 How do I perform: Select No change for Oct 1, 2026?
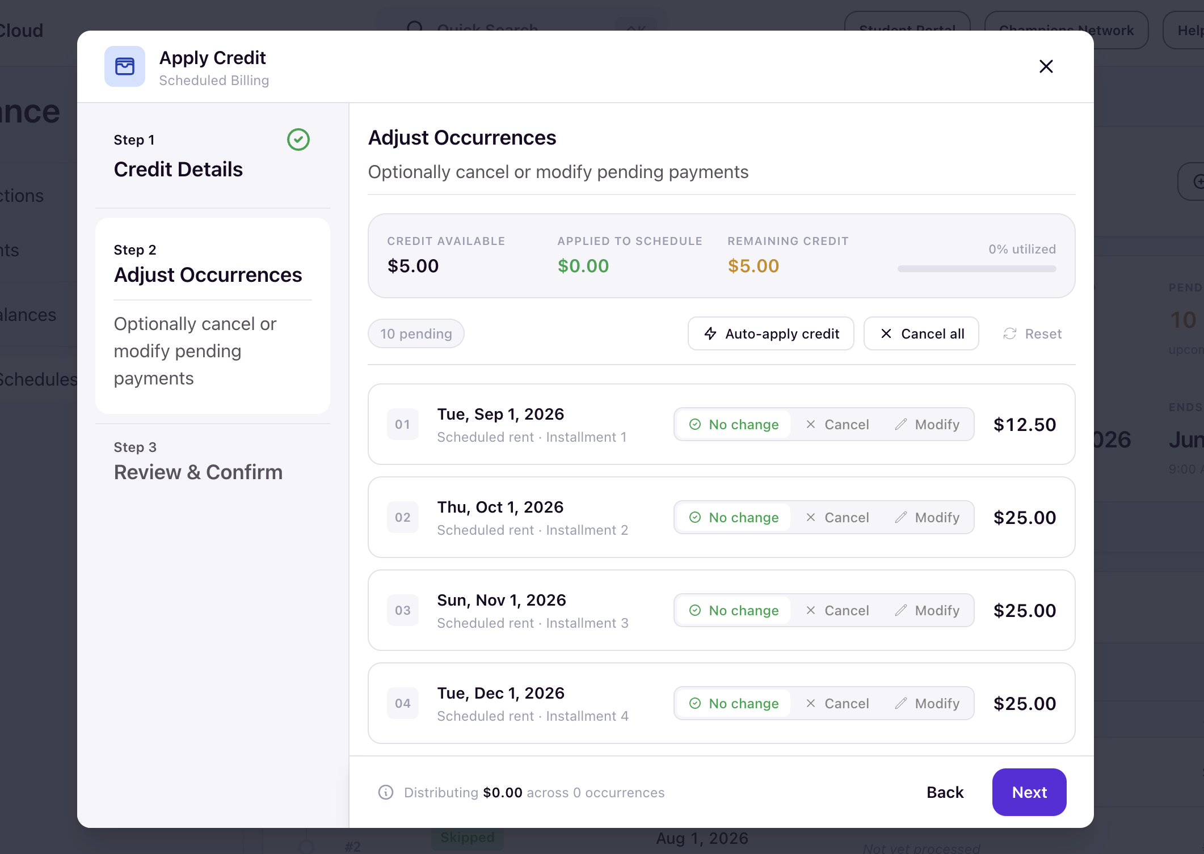click(x=734, y=517)
